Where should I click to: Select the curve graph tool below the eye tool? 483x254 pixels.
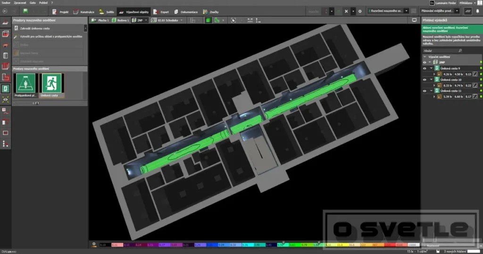click(x=6, y=111)
